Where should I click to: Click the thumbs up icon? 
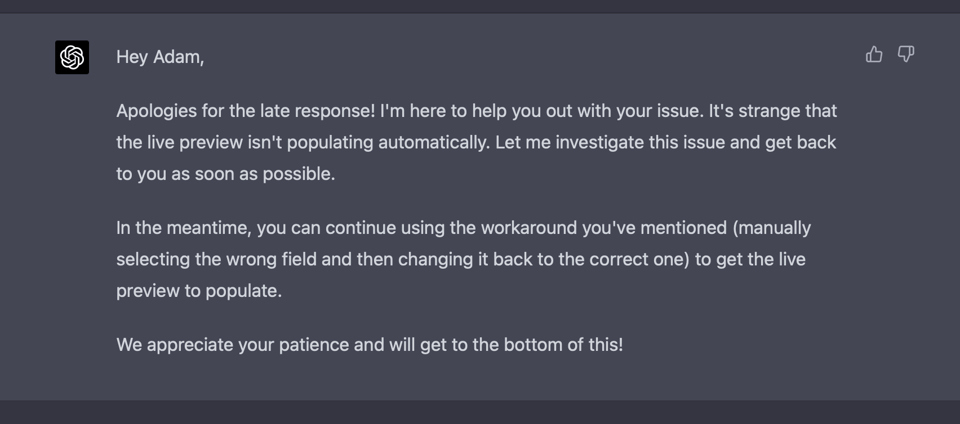[874, 55]
